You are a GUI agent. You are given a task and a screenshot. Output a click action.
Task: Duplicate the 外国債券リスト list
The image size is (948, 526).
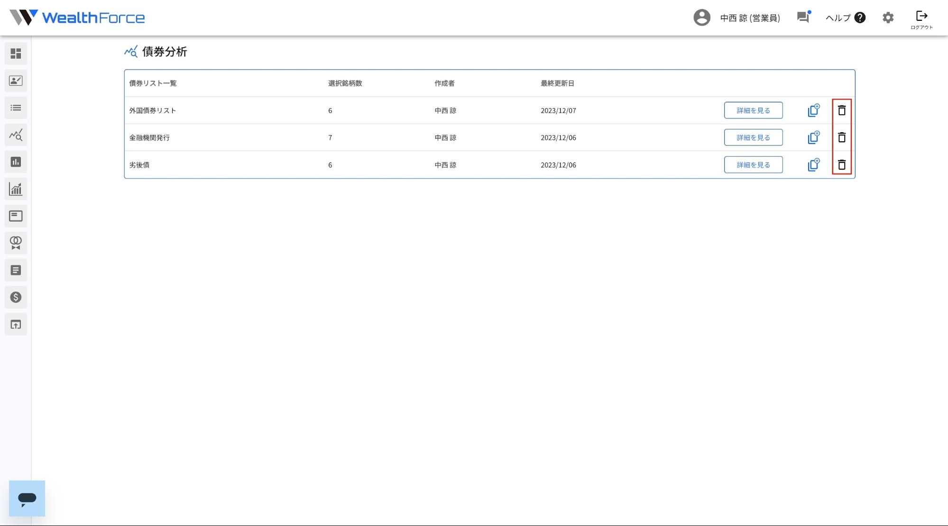[813, 110]
